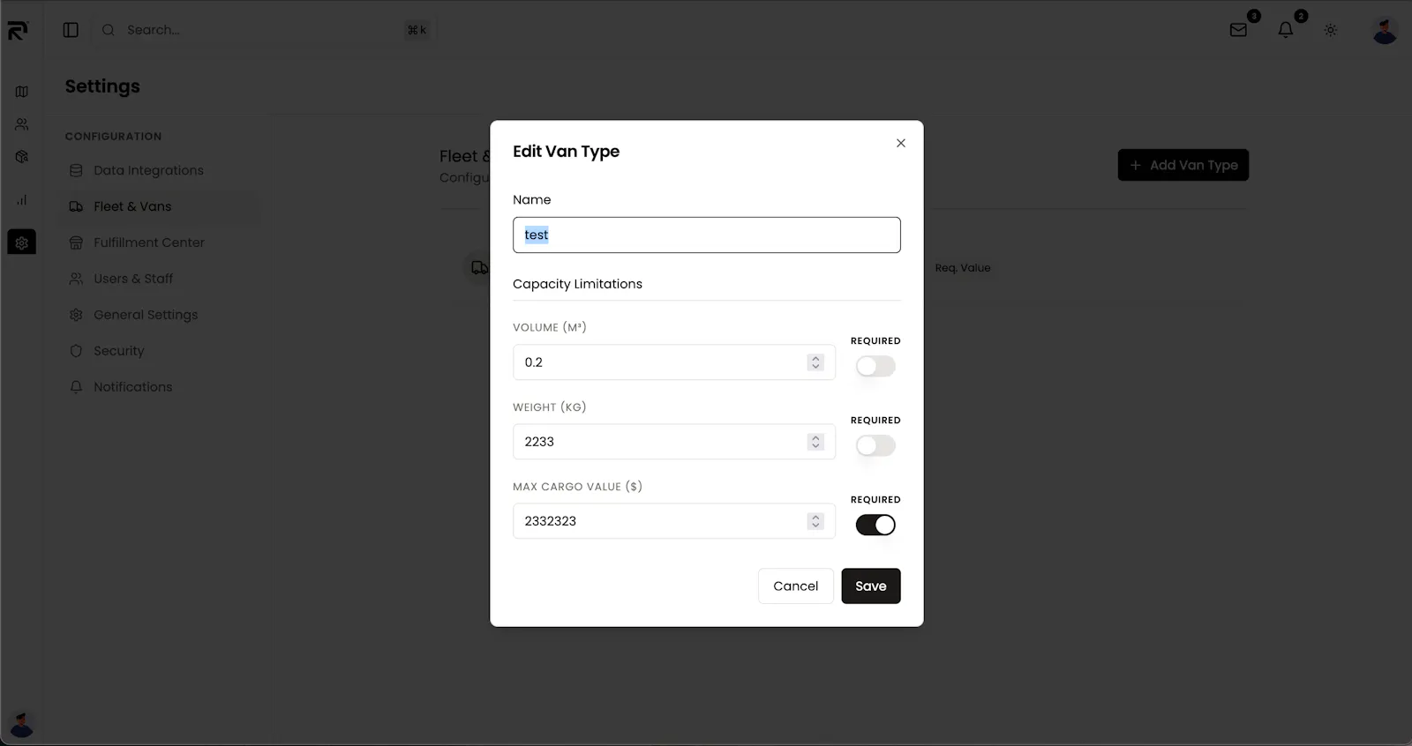This screenshot has width=1412, height=746.
Task: Open Fulfillment Center settings
Action: coord(160,242)
